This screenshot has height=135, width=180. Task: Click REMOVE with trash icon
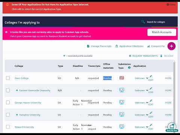167,56
